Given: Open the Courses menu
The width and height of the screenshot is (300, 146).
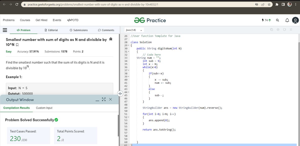Looking at the screenshot, I should tap(25, 20).
